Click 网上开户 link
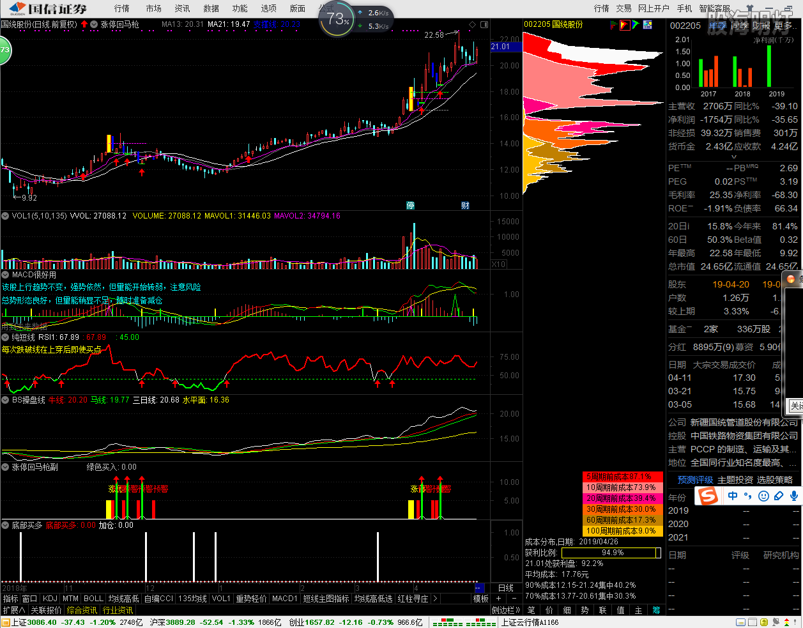Viewport: 803px width, 628px height. point(654,8)
